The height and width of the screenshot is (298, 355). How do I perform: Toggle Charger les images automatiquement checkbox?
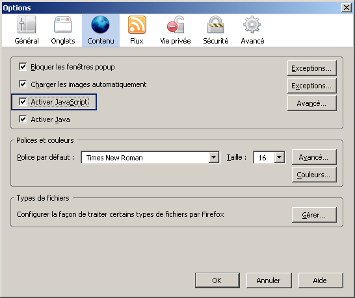pos(23,84)
